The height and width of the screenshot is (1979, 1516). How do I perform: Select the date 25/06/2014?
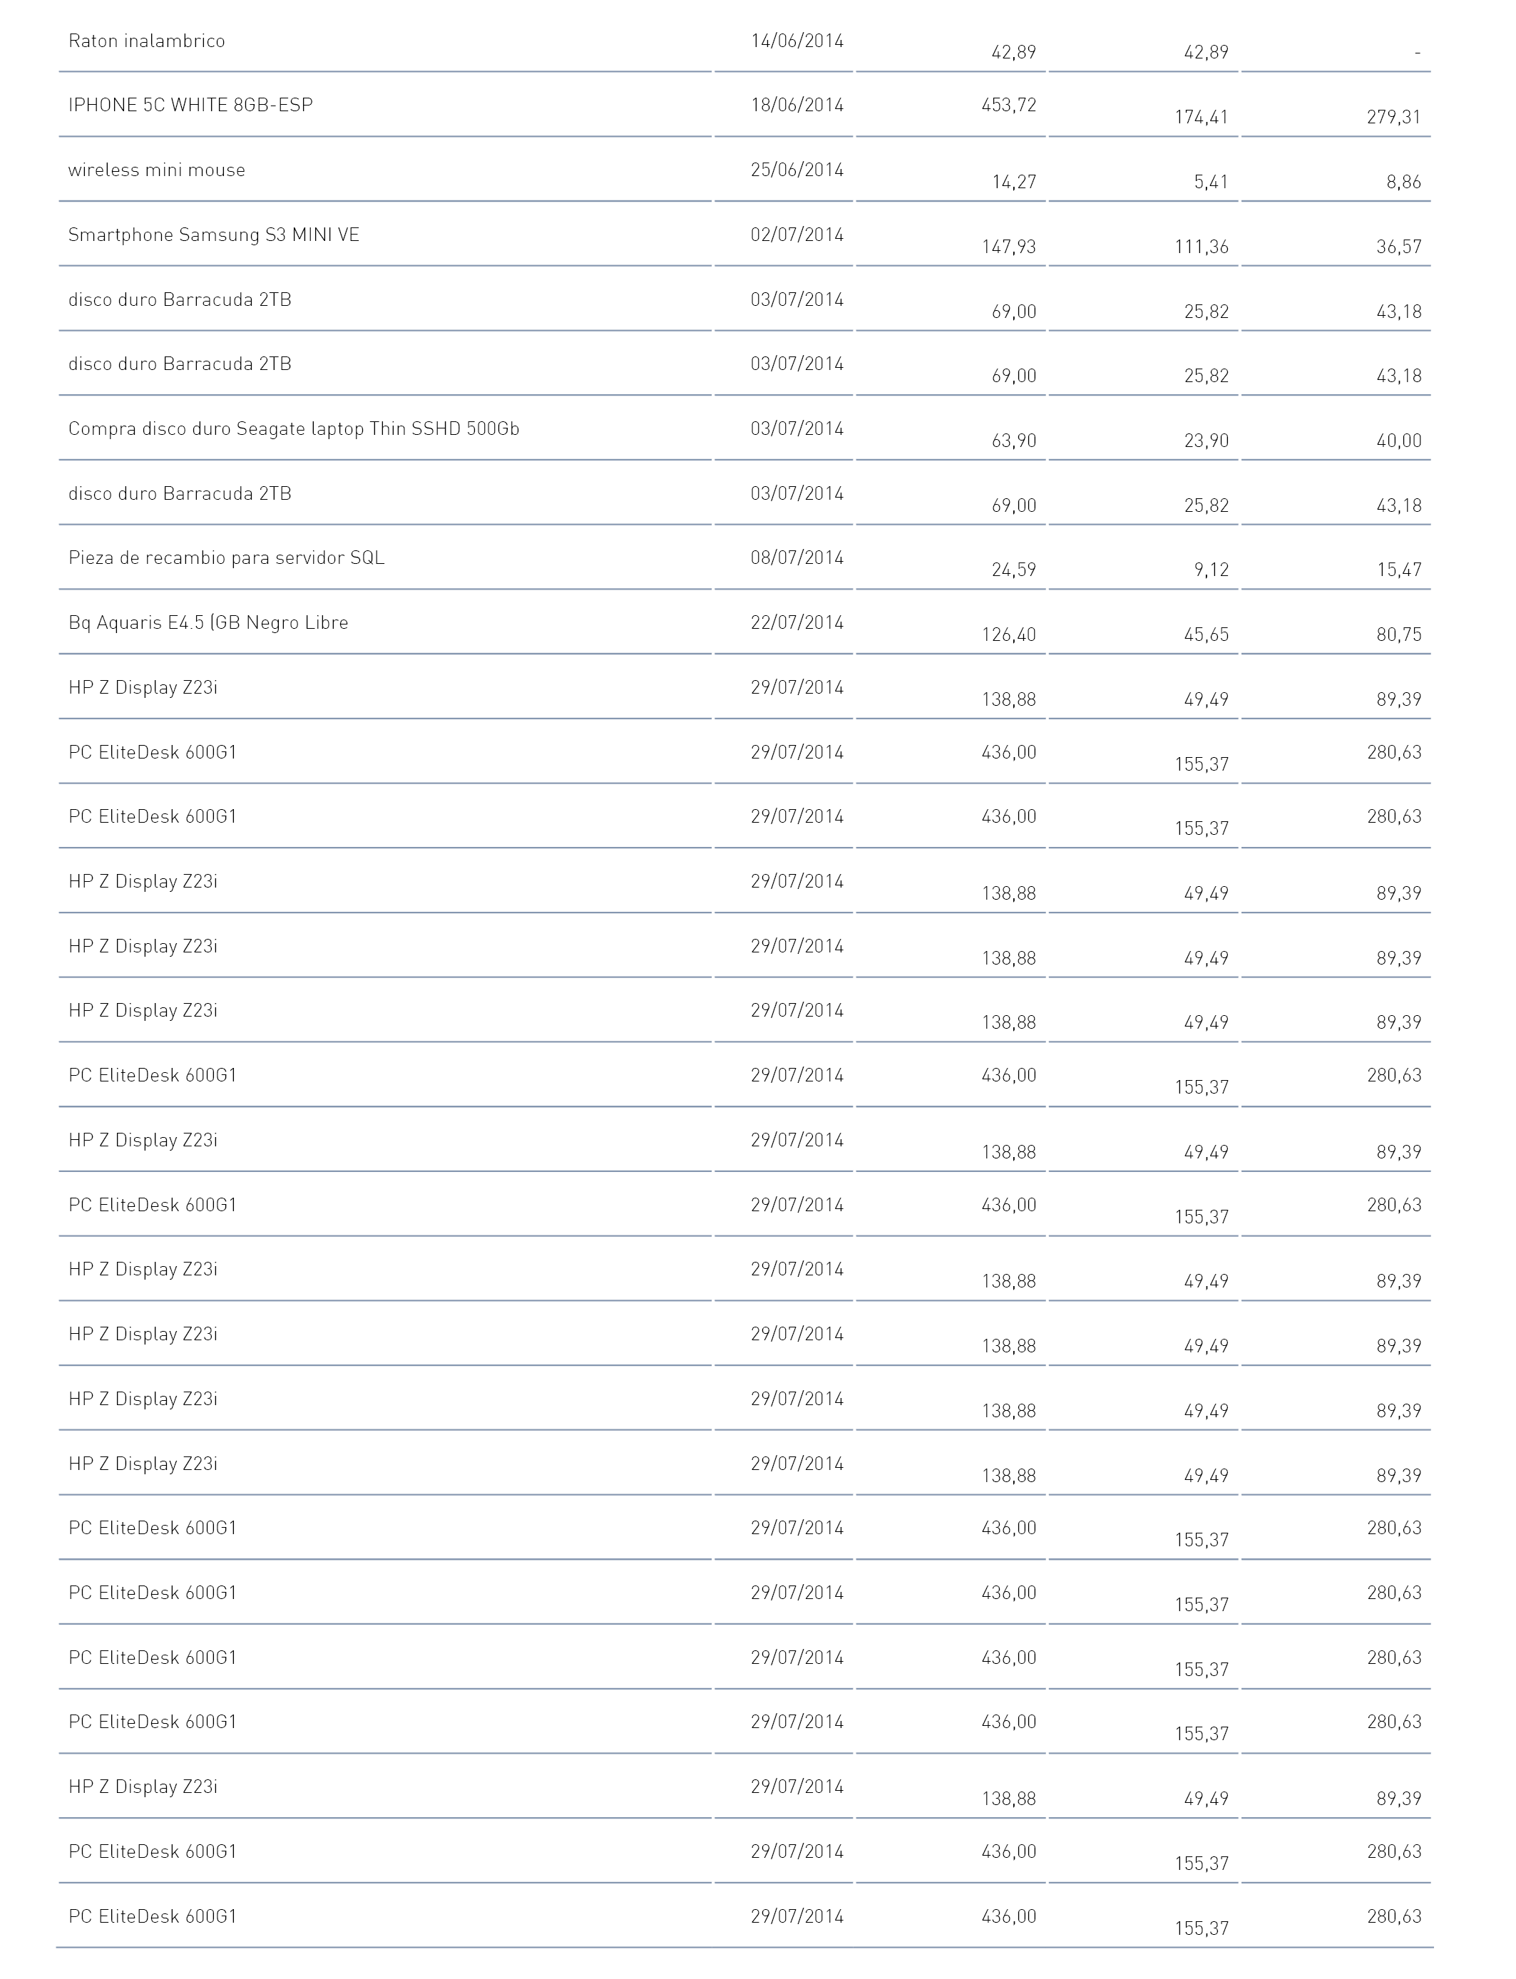click(797, 170)
